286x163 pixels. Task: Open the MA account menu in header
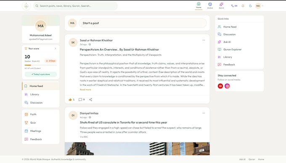(259, 6)
